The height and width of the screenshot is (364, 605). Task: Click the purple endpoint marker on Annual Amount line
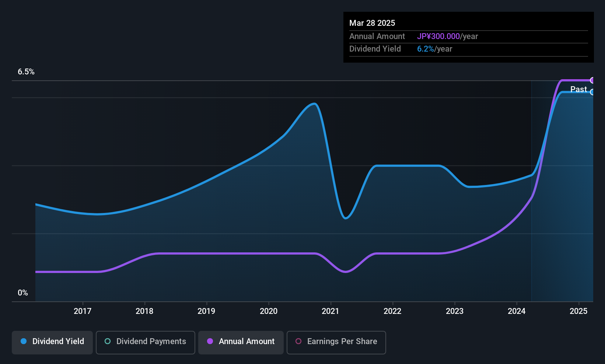(592, 80)
